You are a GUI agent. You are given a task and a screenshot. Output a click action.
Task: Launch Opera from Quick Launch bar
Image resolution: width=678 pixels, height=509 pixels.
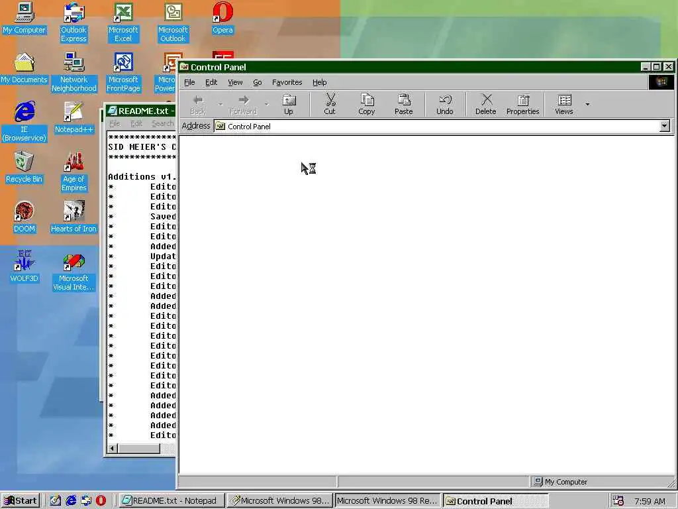point(101,501)
